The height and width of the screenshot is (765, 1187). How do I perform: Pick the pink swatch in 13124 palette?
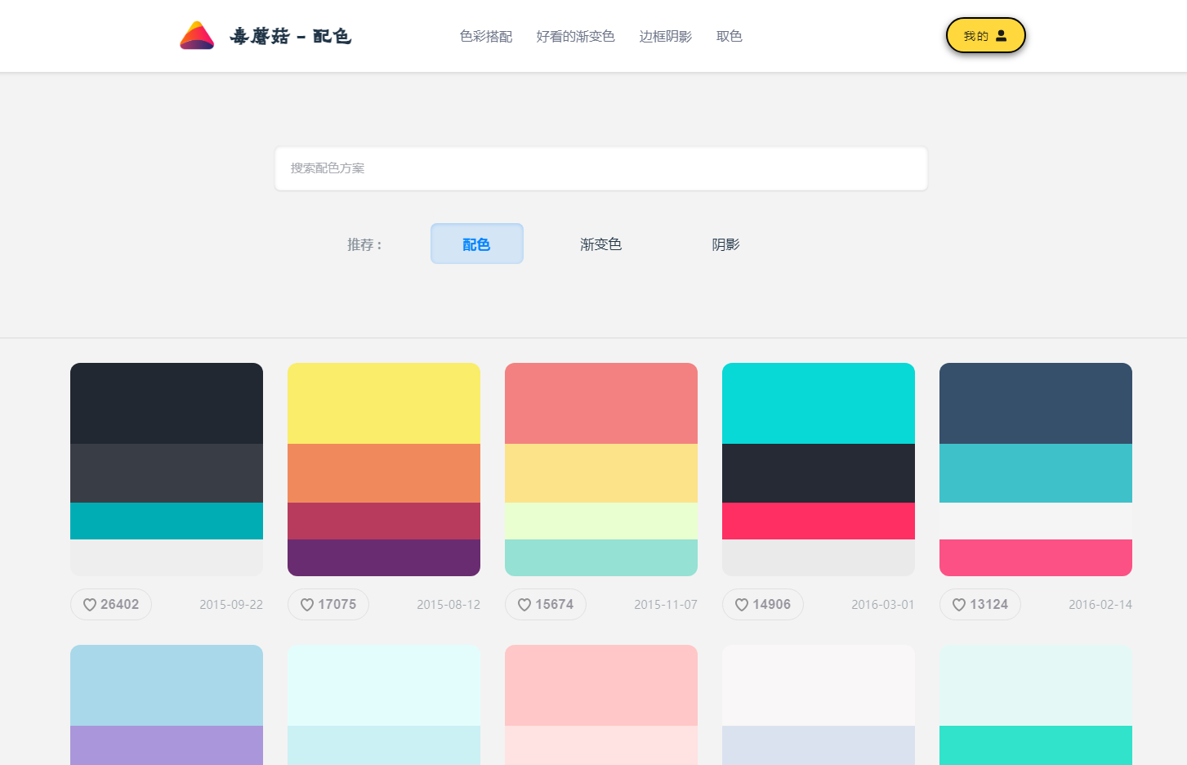point(1036,557)
